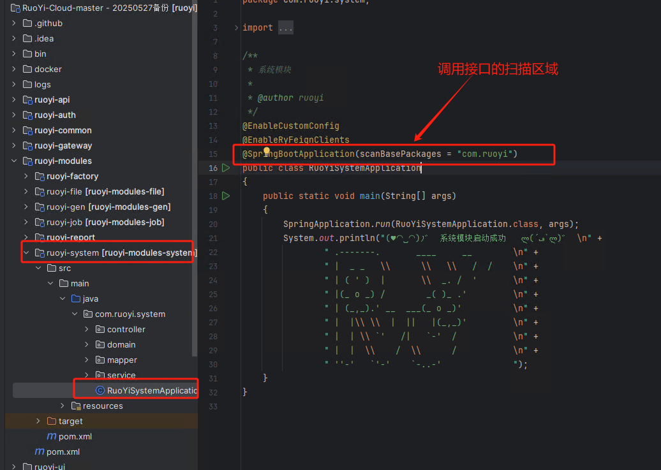
Task: Click the domain package icon
Action: click(100, 344)
